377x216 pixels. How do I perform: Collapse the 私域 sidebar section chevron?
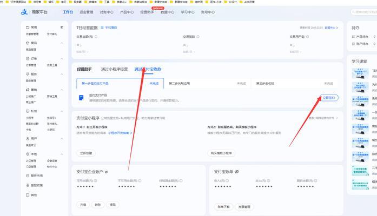[62, 111]
